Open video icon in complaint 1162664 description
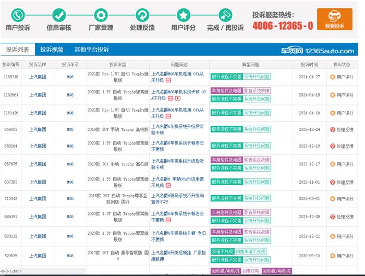The image size is (365, 276). tap(178, 98)
